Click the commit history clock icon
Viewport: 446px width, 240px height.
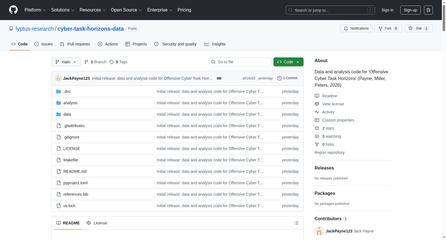coord(280,78)
